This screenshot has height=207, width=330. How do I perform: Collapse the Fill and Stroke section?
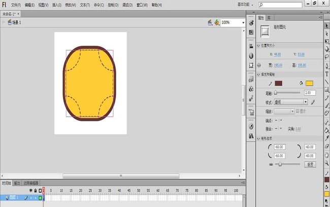258,75
